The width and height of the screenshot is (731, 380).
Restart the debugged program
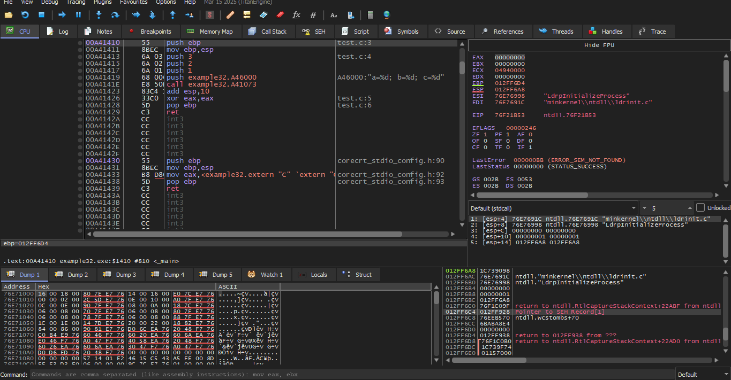tap(25, 15)
